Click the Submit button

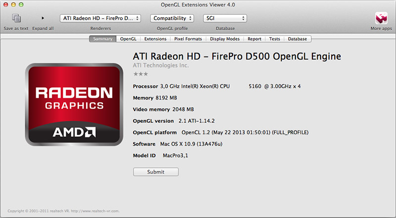tap(156, 172)
